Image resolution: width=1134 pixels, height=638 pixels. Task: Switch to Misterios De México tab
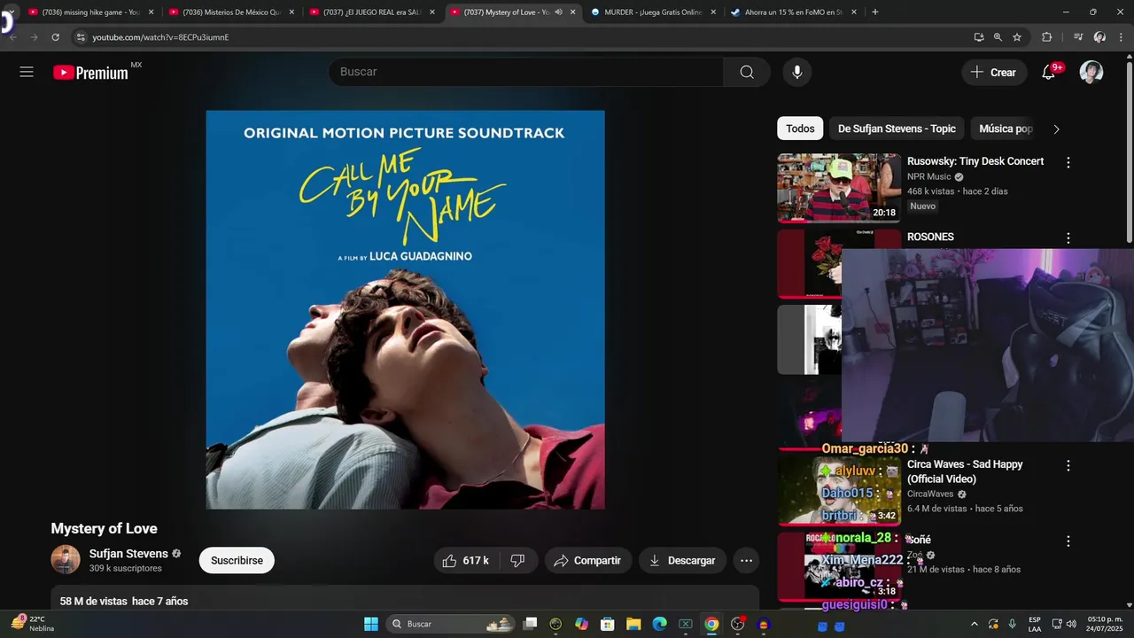pos(232,12)
